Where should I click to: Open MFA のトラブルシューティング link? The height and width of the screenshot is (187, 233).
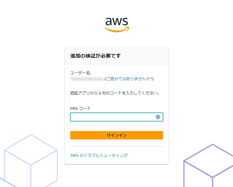(x=99, y=156)
